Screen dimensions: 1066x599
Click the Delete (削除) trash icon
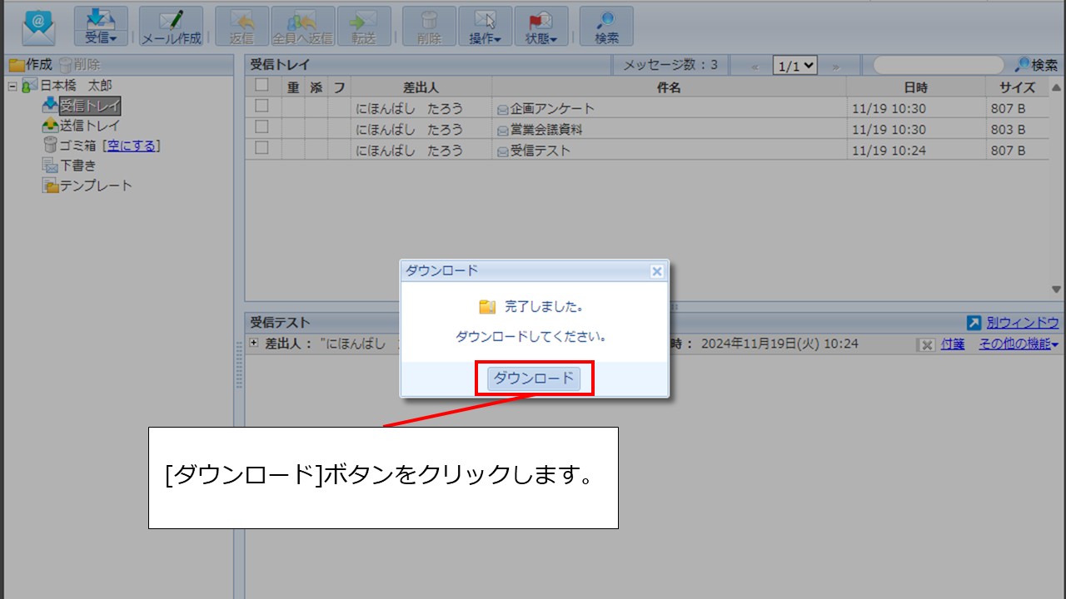pos(429,26)
